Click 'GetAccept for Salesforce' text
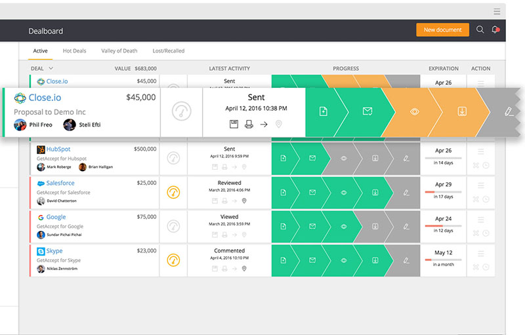 click(63, 193)
